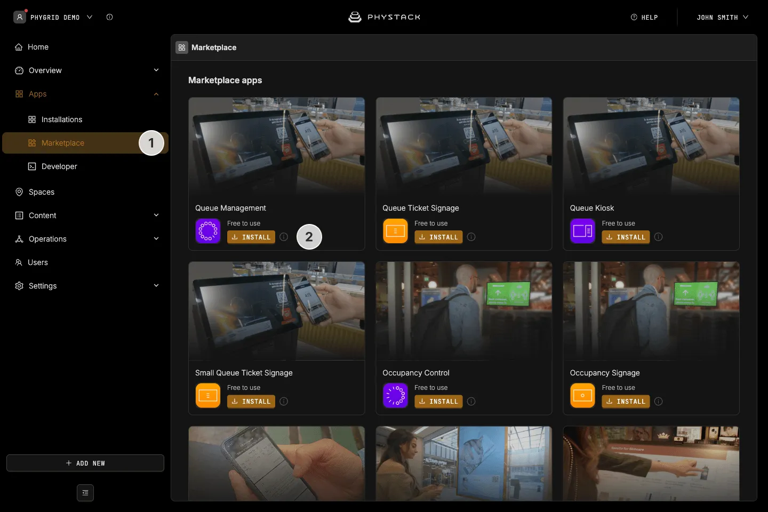768x512 pixels.
Task: Open the Help link in header
Action: click(x=644, y=17)
